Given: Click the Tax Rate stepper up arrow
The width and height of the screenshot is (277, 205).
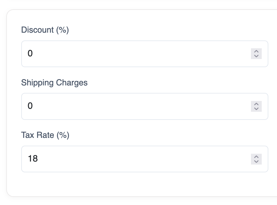Looking at the screenshot, I should (256, 157).
